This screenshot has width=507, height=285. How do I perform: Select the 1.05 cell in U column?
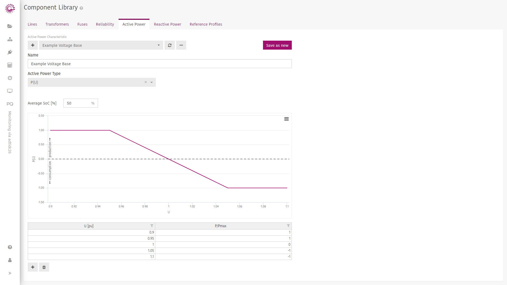click(91, 250)
